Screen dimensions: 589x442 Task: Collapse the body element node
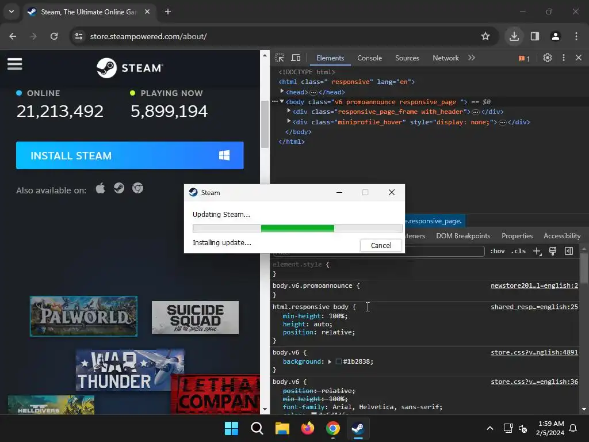tap(282, 101)
